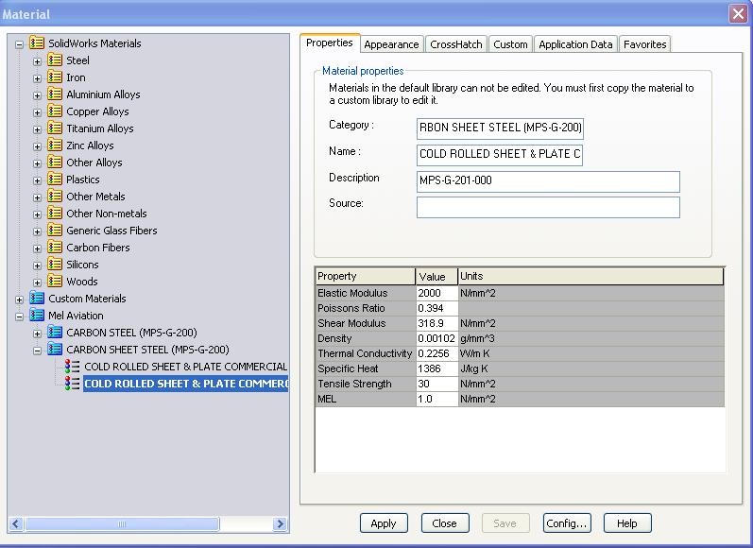Image resolution: width=753 pixels, height=548 pixels.
Task: Click the tree scrollbar left arrow
Action: (16, 523)
